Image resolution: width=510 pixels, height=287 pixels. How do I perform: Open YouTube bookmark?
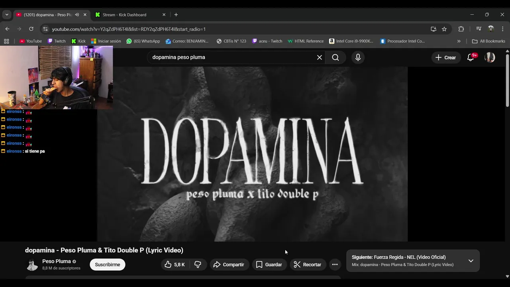click(x=31, y=41)
